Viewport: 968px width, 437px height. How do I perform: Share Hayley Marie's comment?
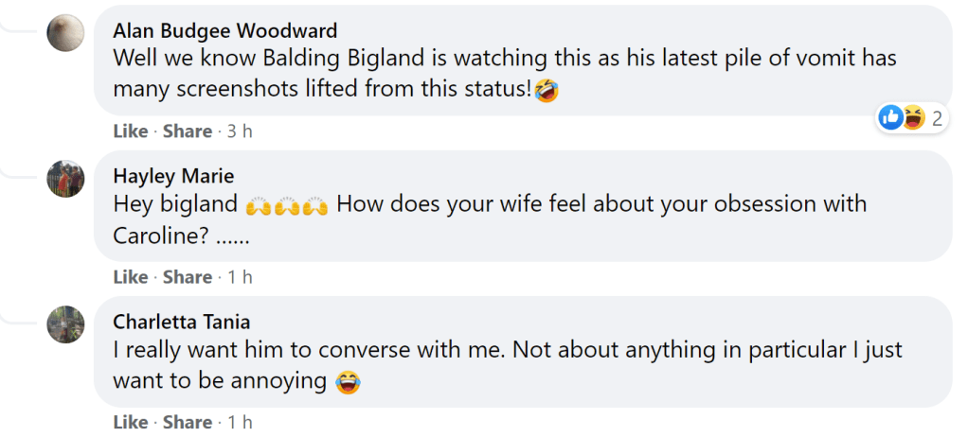[187, 277]
